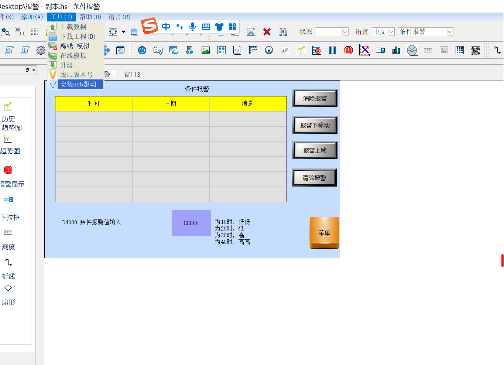
Task: Select the XY plot toolbar icon
Action: click(364, 50)
